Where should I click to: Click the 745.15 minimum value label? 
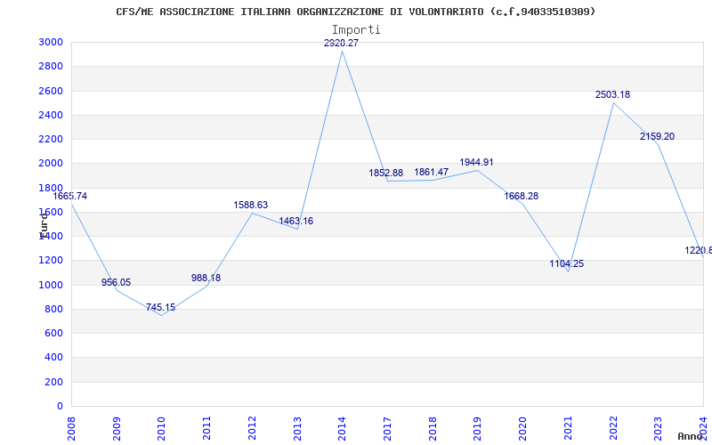[x=161, y=307]
